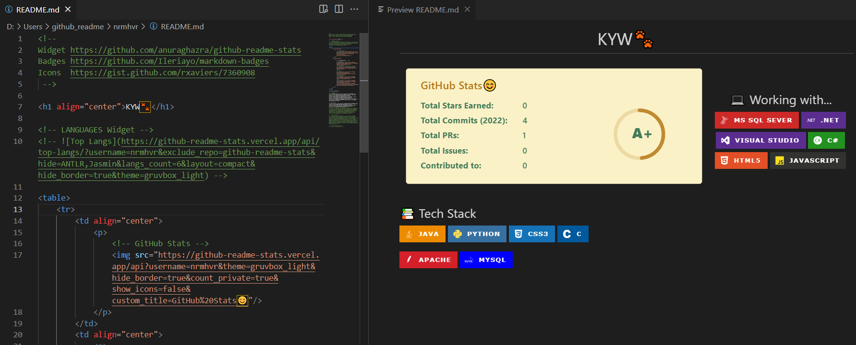Click the JAVASCRIPT badge
This screenshot has width=856, height=345.
tap(808, 160)
